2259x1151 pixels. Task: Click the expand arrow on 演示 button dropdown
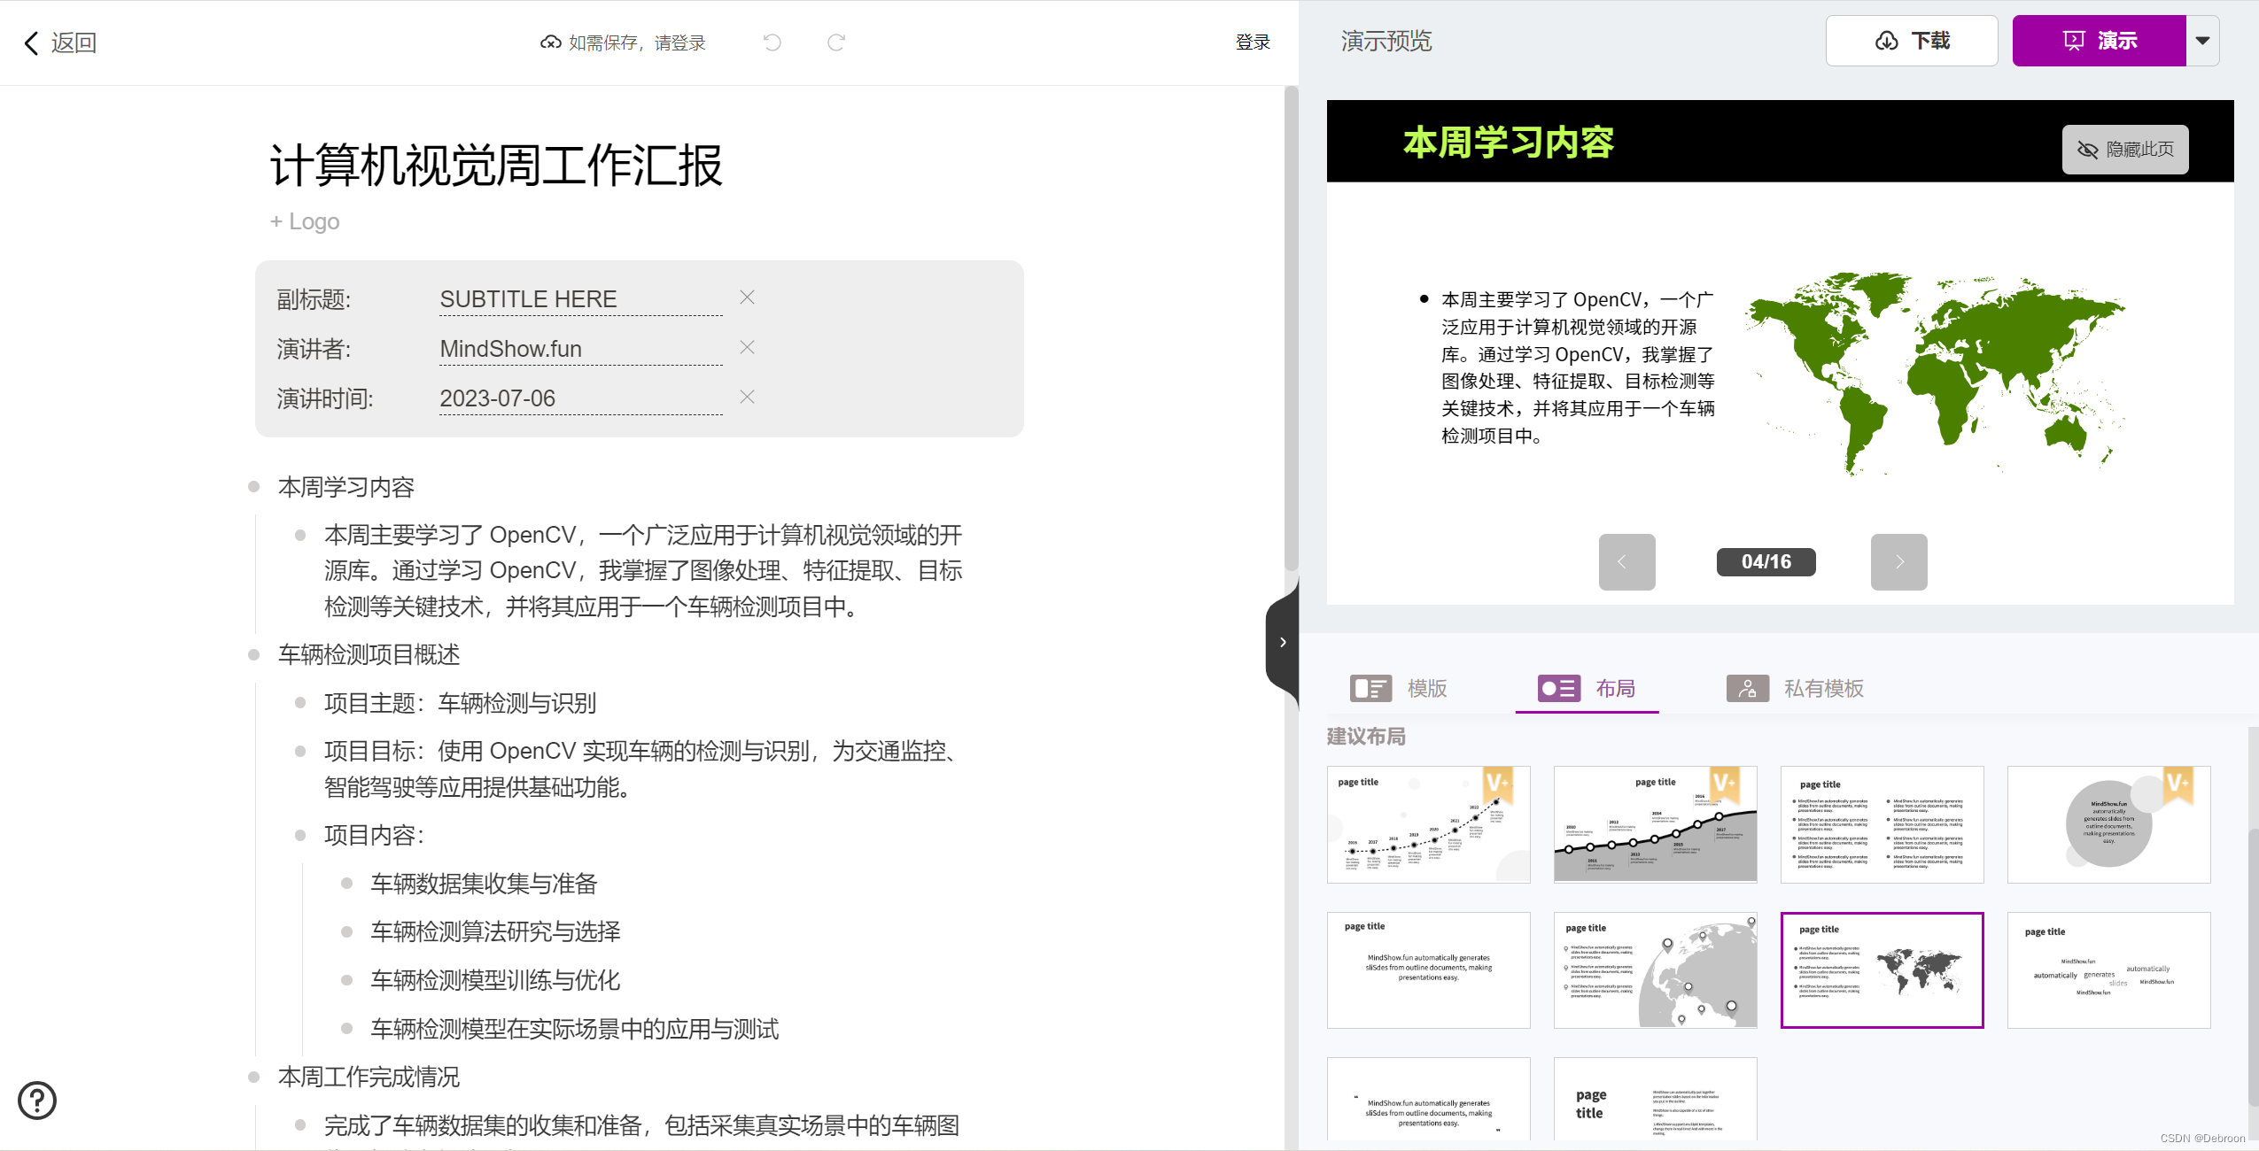(2205, 41)
